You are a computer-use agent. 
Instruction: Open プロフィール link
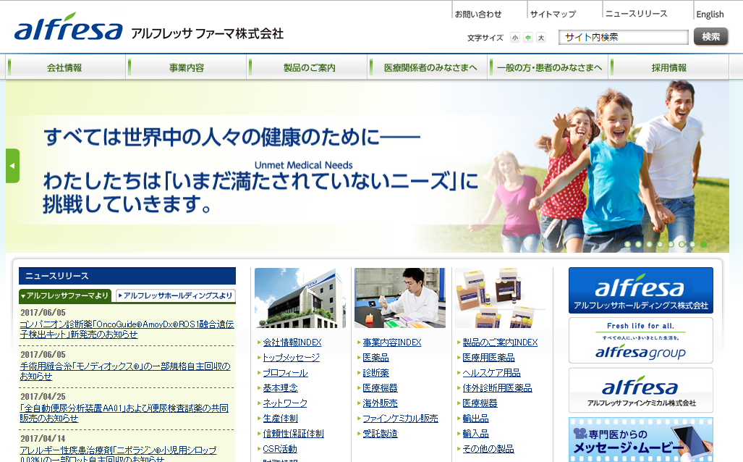(285, 373)
